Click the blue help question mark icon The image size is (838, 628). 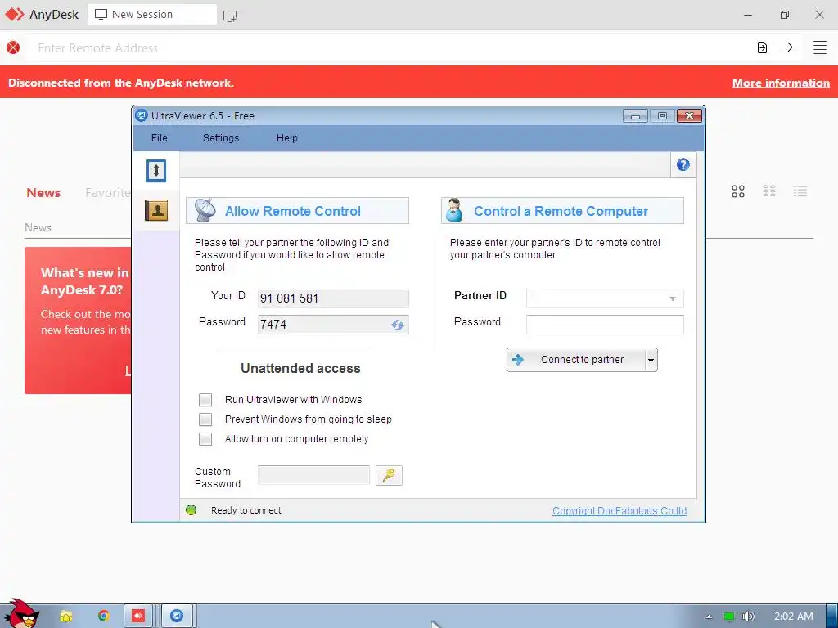click(683, 165)
